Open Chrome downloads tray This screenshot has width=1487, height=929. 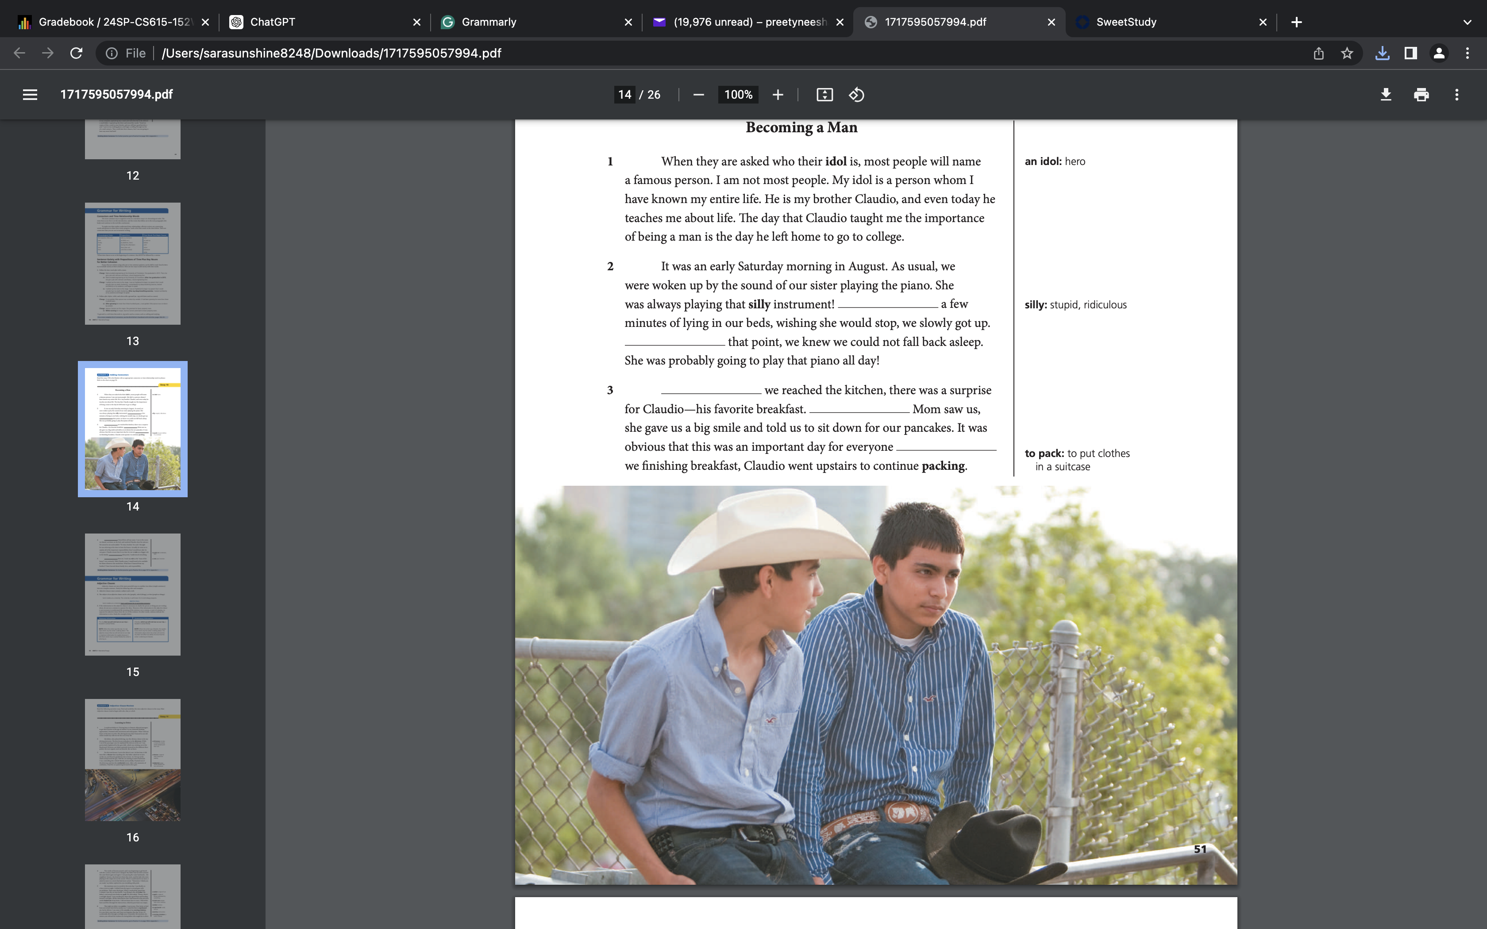[1383, 54]
